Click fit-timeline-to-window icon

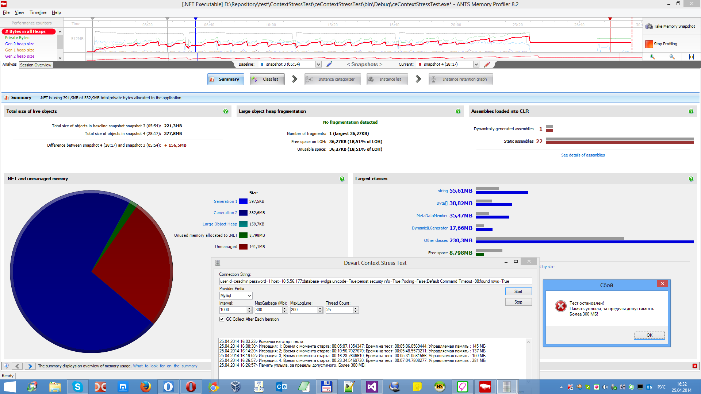coord(691,57)
